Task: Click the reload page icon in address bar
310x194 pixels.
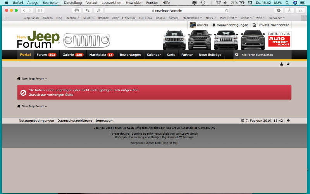Action: tap(226, 10)
